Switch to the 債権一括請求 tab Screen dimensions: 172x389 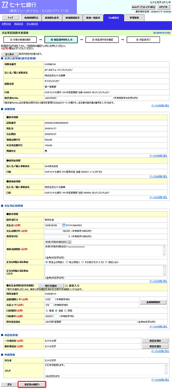[x=93, y=18]
